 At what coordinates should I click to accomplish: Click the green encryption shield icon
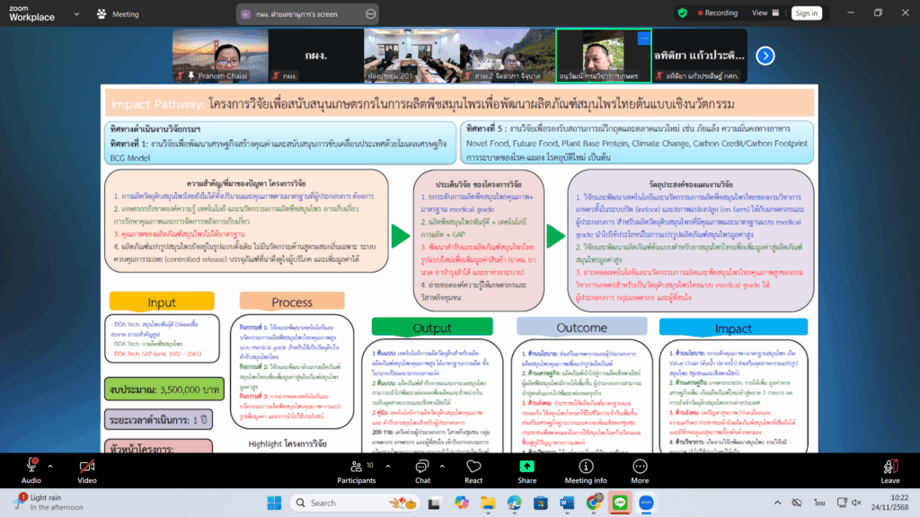point(683,13)
